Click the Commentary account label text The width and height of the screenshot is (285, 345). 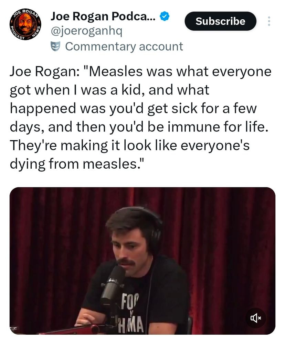[124, 46]
